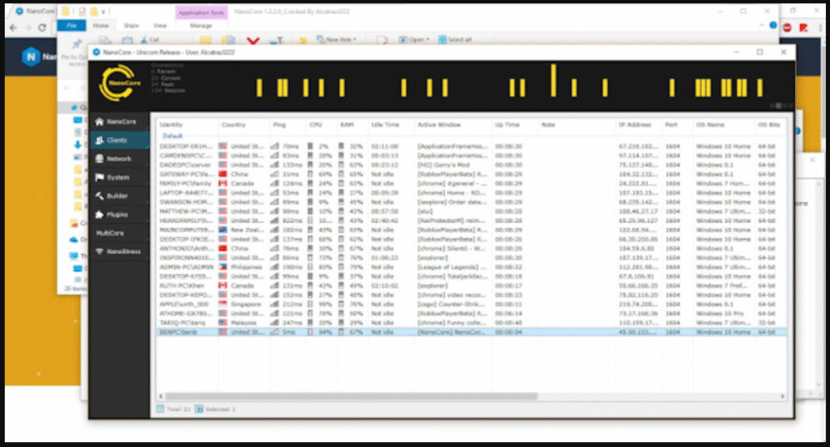Open the Share ribbon tab

130,25
